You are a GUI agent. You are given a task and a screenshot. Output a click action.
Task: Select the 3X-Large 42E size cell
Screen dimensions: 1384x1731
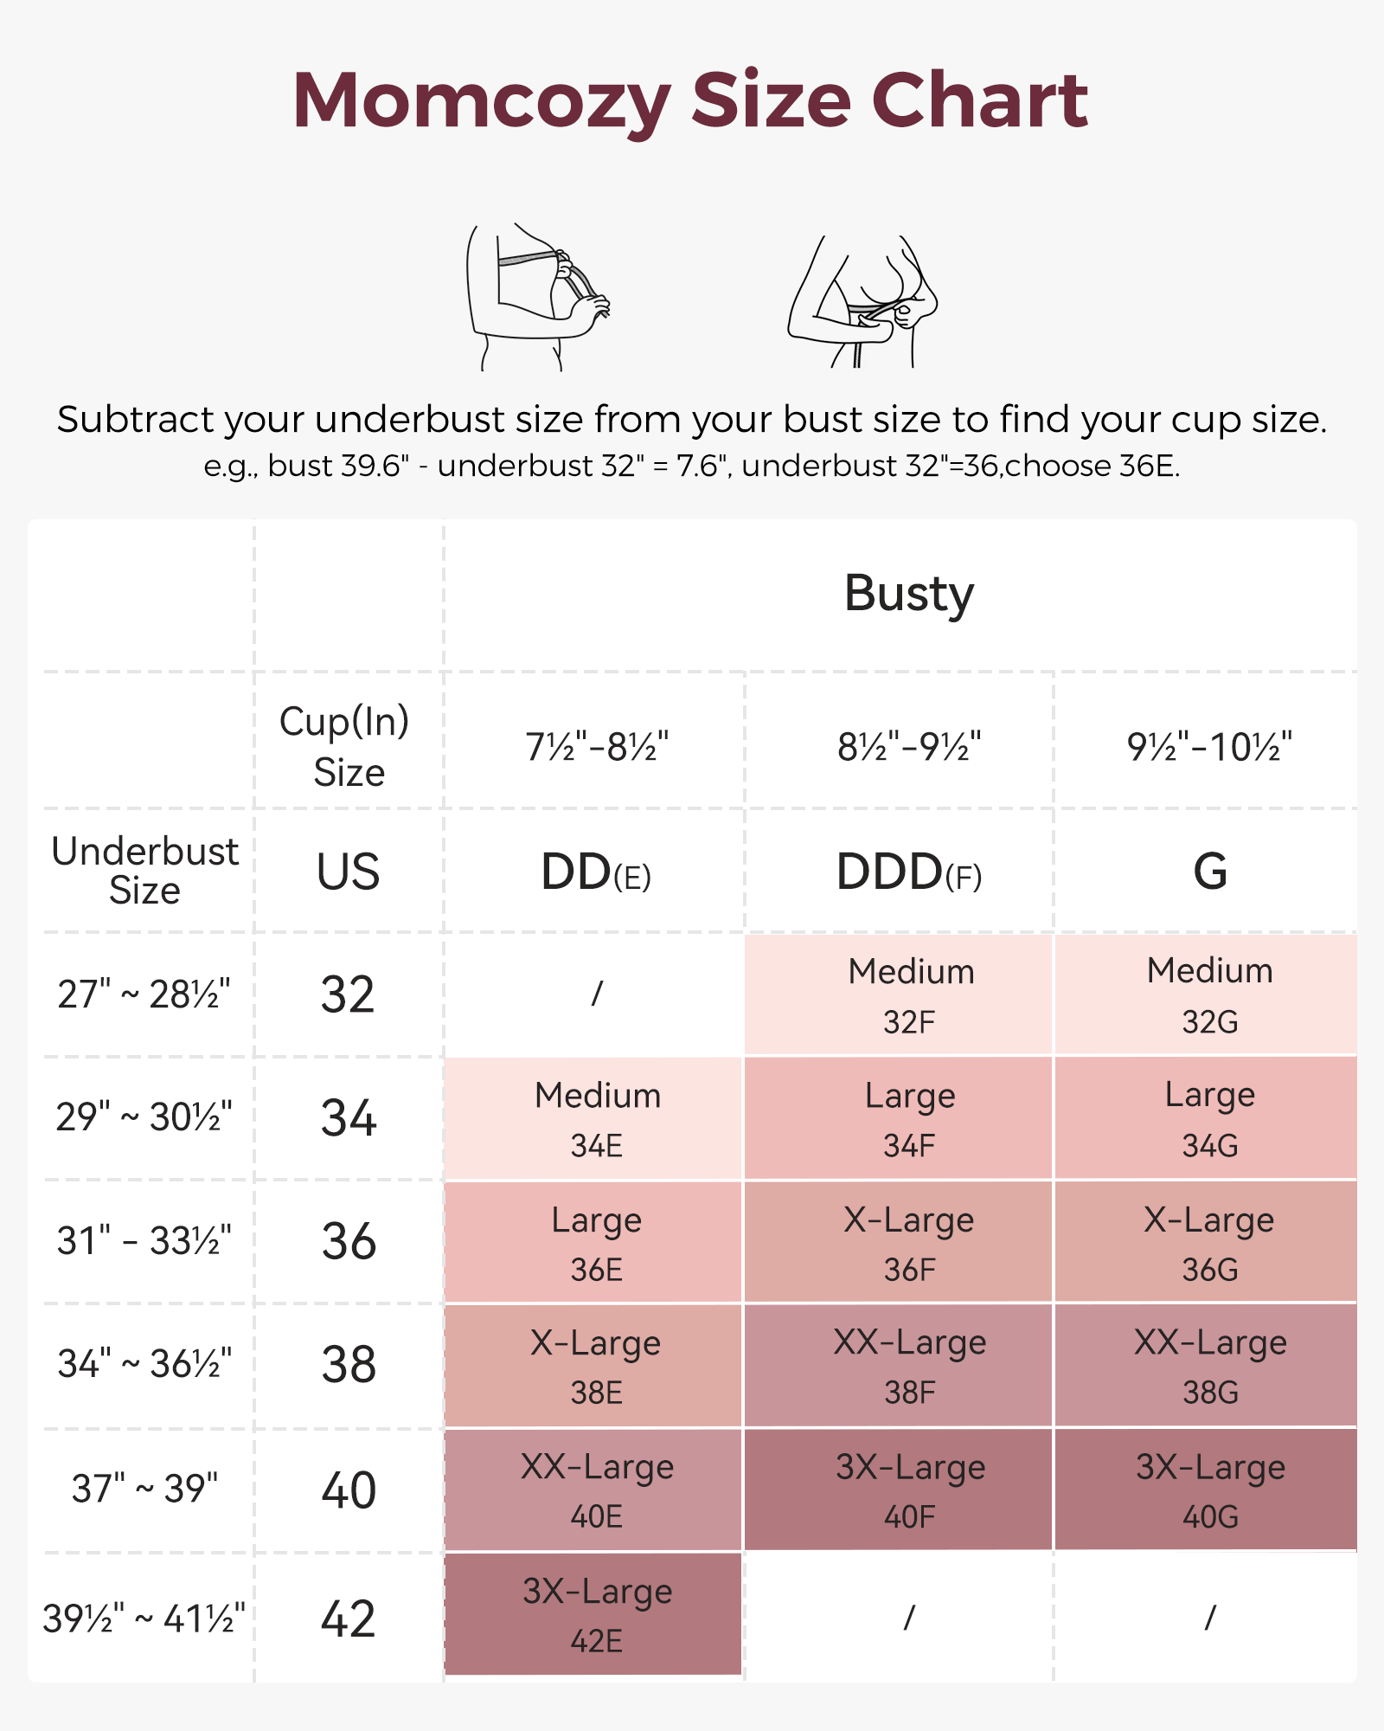(x=595, y=1615)
